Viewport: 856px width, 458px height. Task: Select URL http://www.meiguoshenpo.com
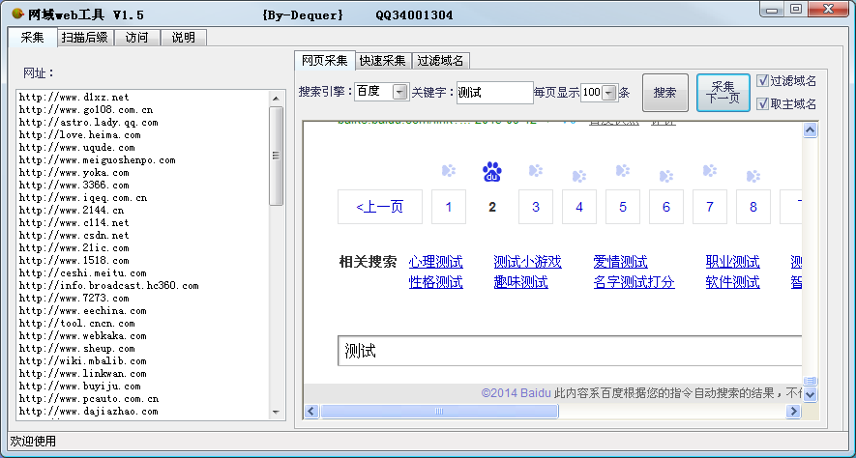(97, 159)
